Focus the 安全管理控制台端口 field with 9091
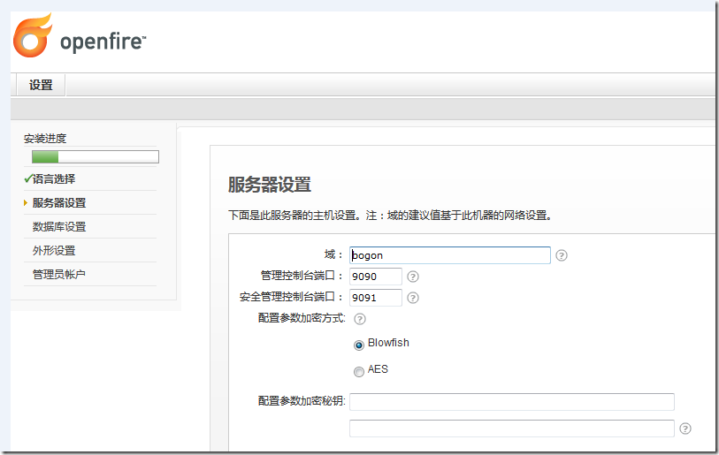This screenshot has height=455, width=719. click(x=376, y=298)
